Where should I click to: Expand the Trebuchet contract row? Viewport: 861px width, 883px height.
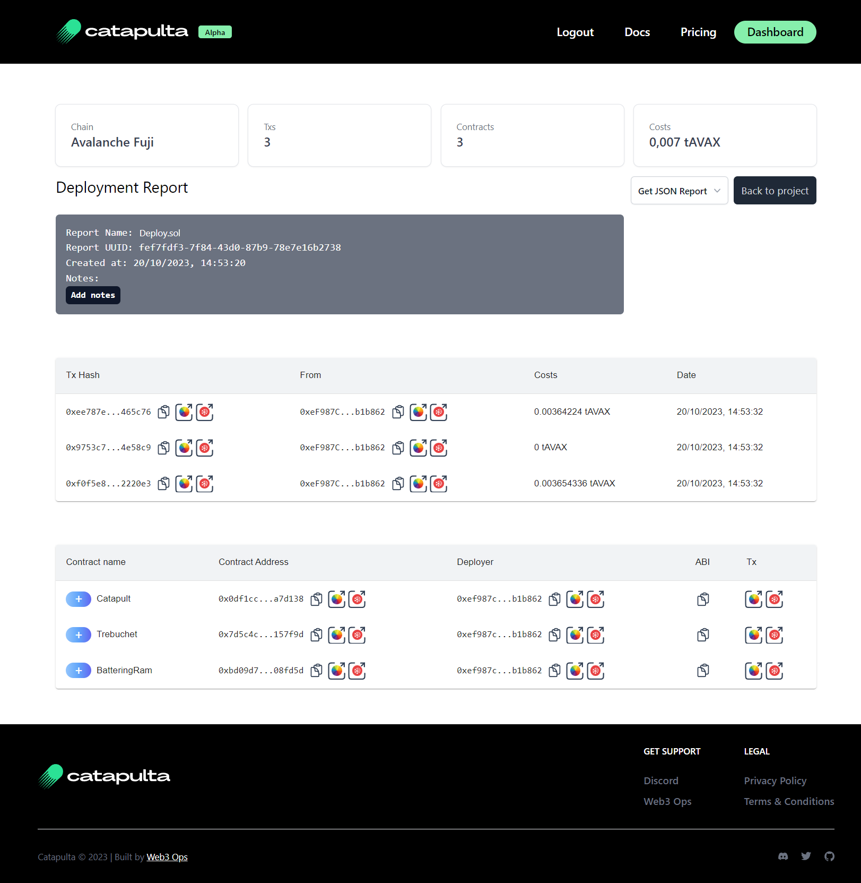pos(79,635)
